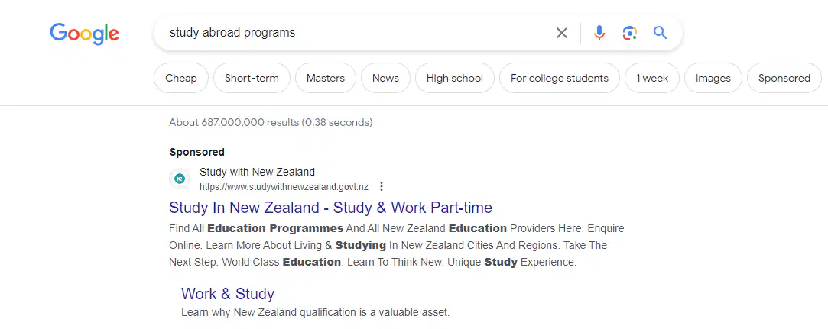828x329 pixels.
Task: Click the magnifying glass search icon
Action: pos(660,33)
